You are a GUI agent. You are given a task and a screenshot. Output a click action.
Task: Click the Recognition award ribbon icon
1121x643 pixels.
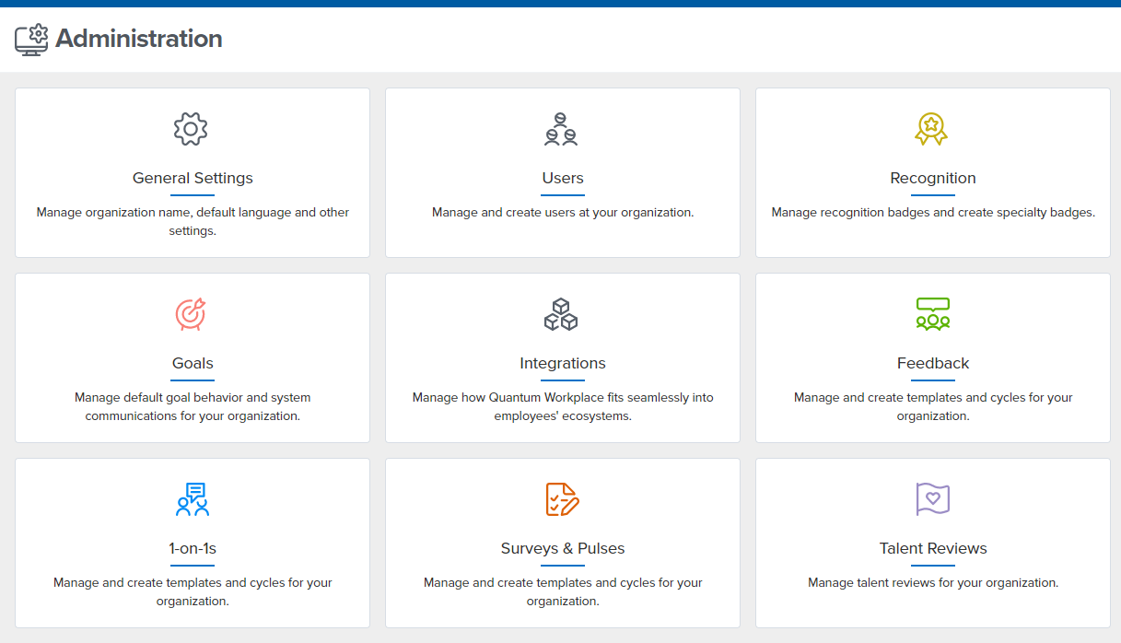pyautogui.click(x=931, y=129)
